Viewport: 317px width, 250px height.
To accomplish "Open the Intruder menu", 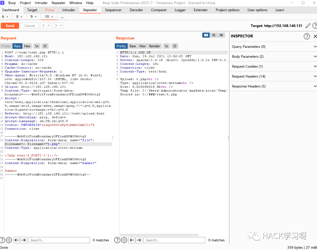I will (41, 3).
